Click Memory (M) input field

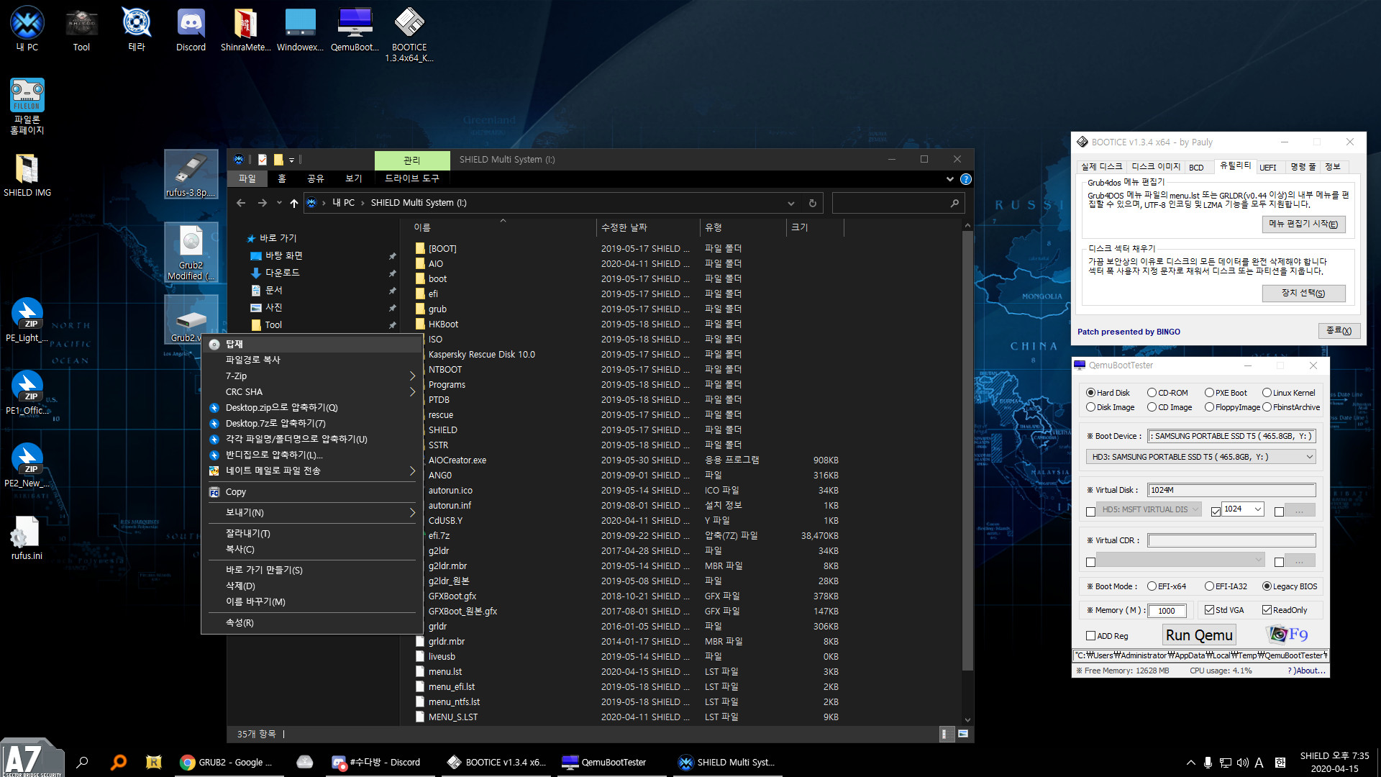[x=1167, y=611]
